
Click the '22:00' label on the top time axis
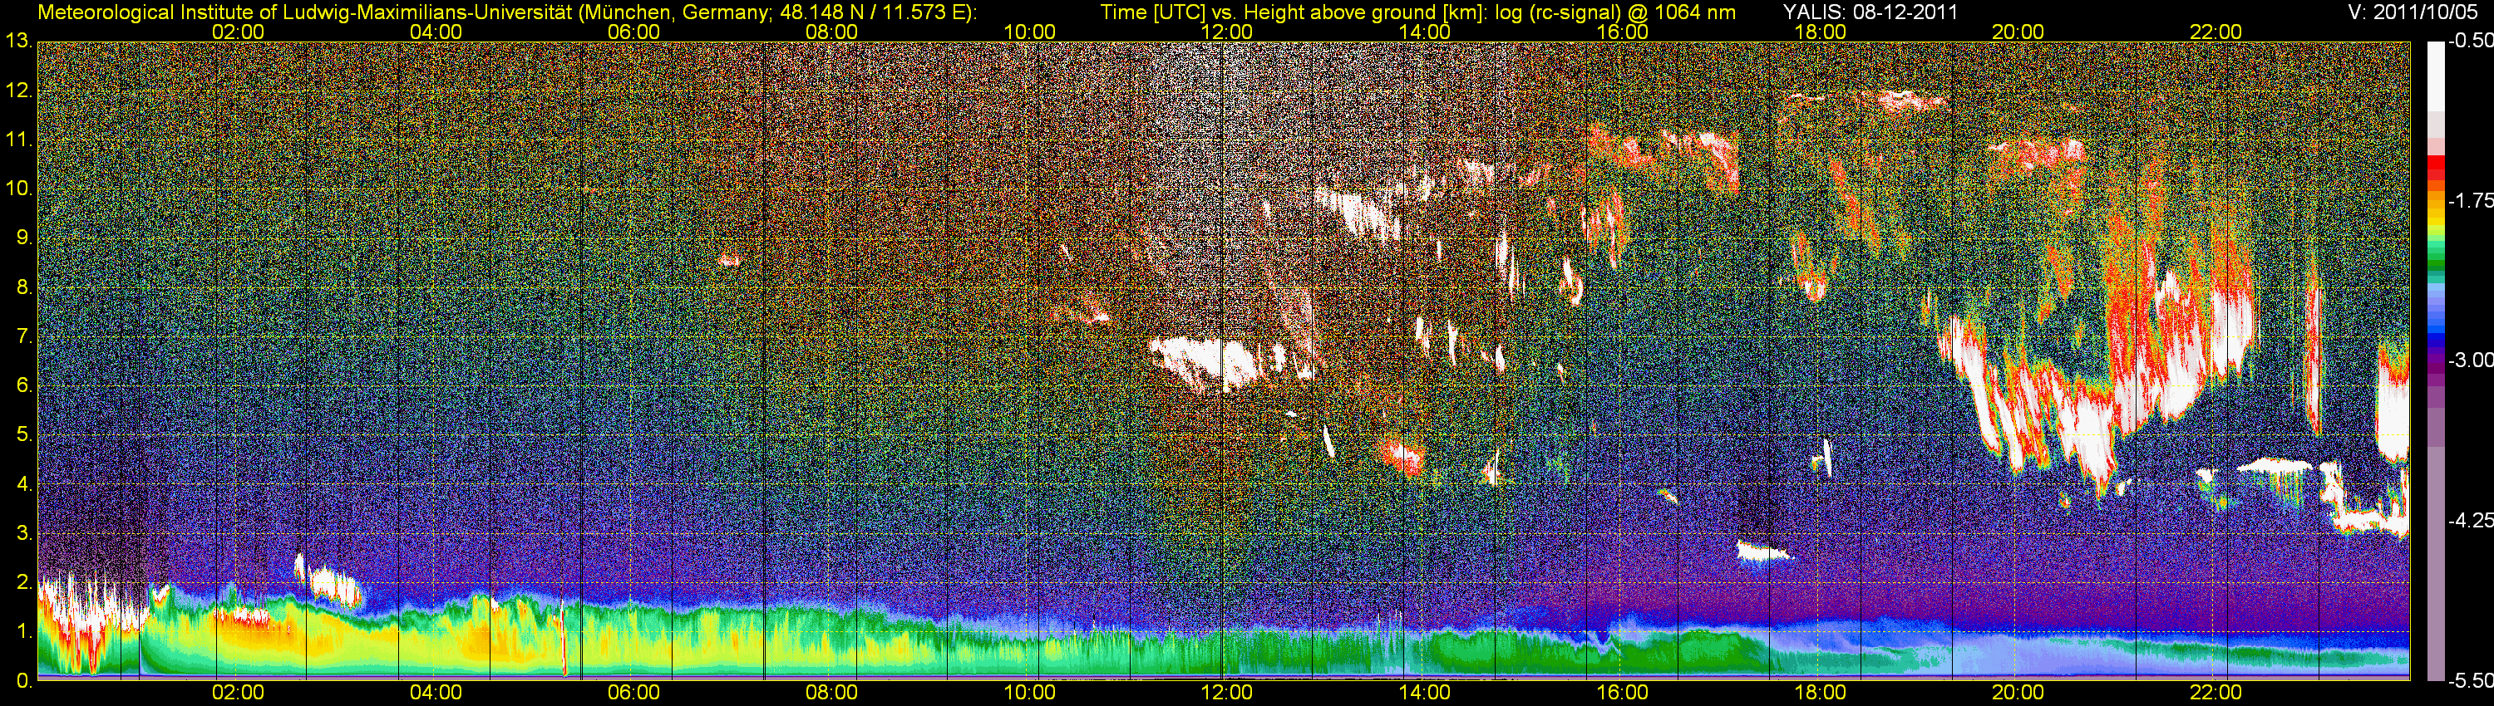(x=2216, y=32)
